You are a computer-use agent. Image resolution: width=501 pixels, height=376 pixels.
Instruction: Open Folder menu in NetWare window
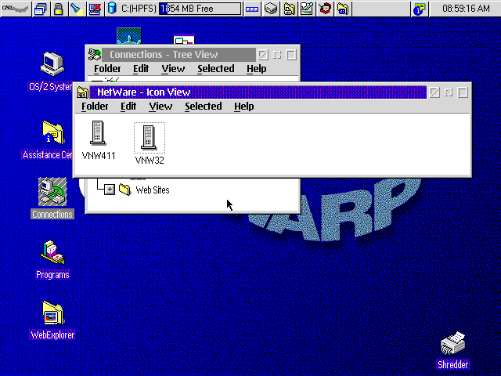(x=95, y=107)
